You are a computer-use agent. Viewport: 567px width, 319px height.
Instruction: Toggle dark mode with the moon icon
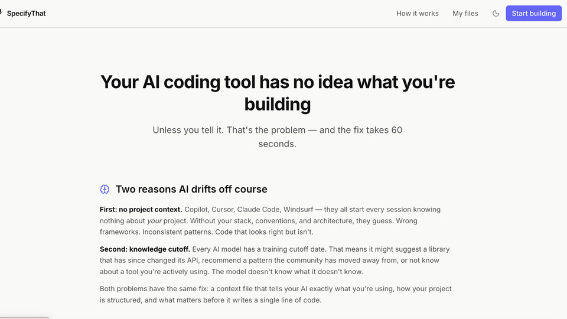click(x=496, y=14)
